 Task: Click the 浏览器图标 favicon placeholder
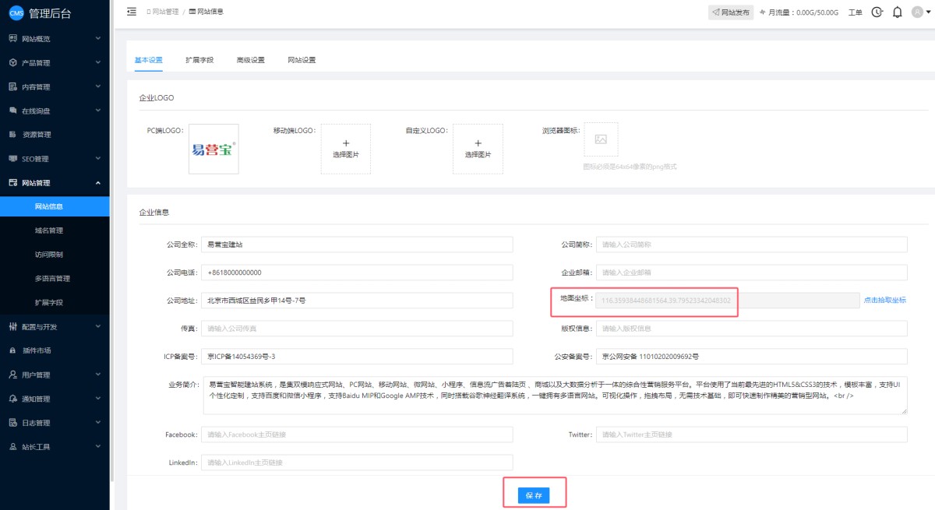click(x=601, y=139)
